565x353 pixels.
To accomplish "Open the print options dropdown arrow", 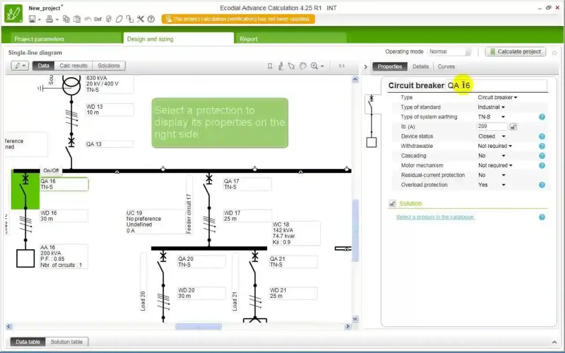I will pyautogui.click(x=57, y=19).
